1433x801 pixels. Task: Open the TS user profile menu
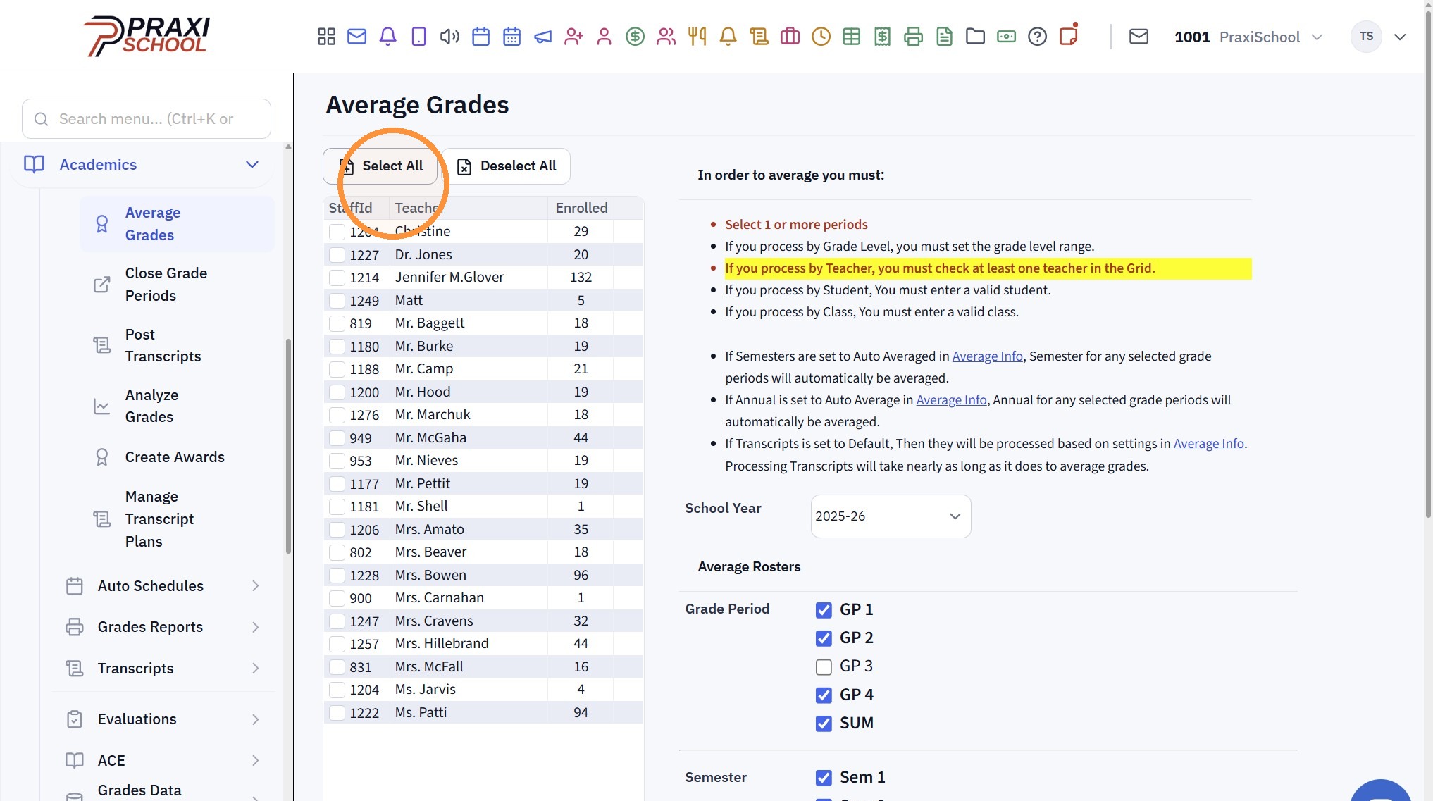coord(1379,37)
